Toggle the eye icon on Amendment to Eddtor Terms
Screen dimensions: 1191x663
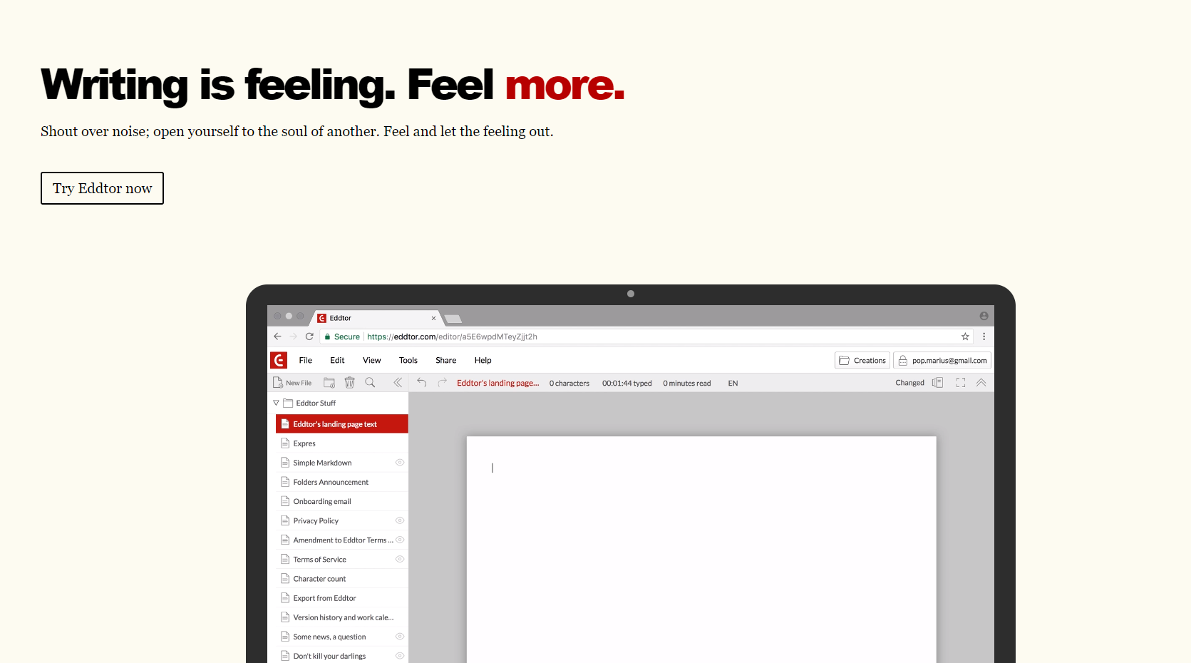tap(400, 540)
